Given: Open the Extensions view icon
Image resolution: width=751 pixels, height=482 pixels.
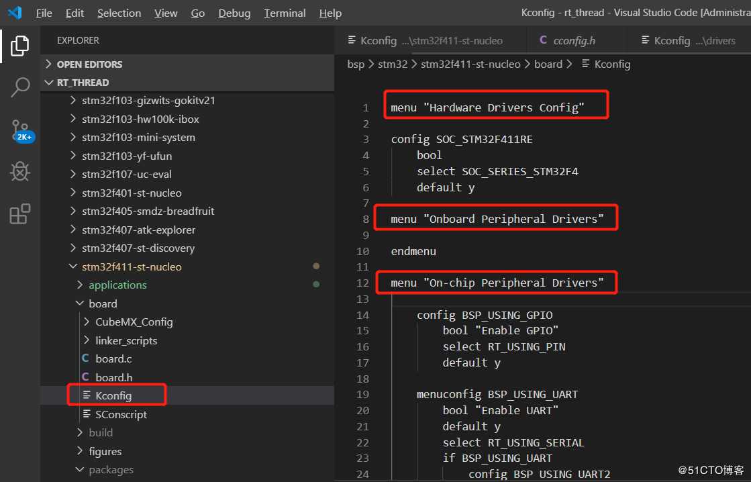Looking at the screenshot, I should (x=19, y=213).
